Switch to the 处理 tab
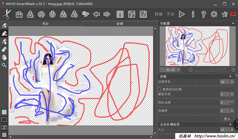 pos(120,24)
